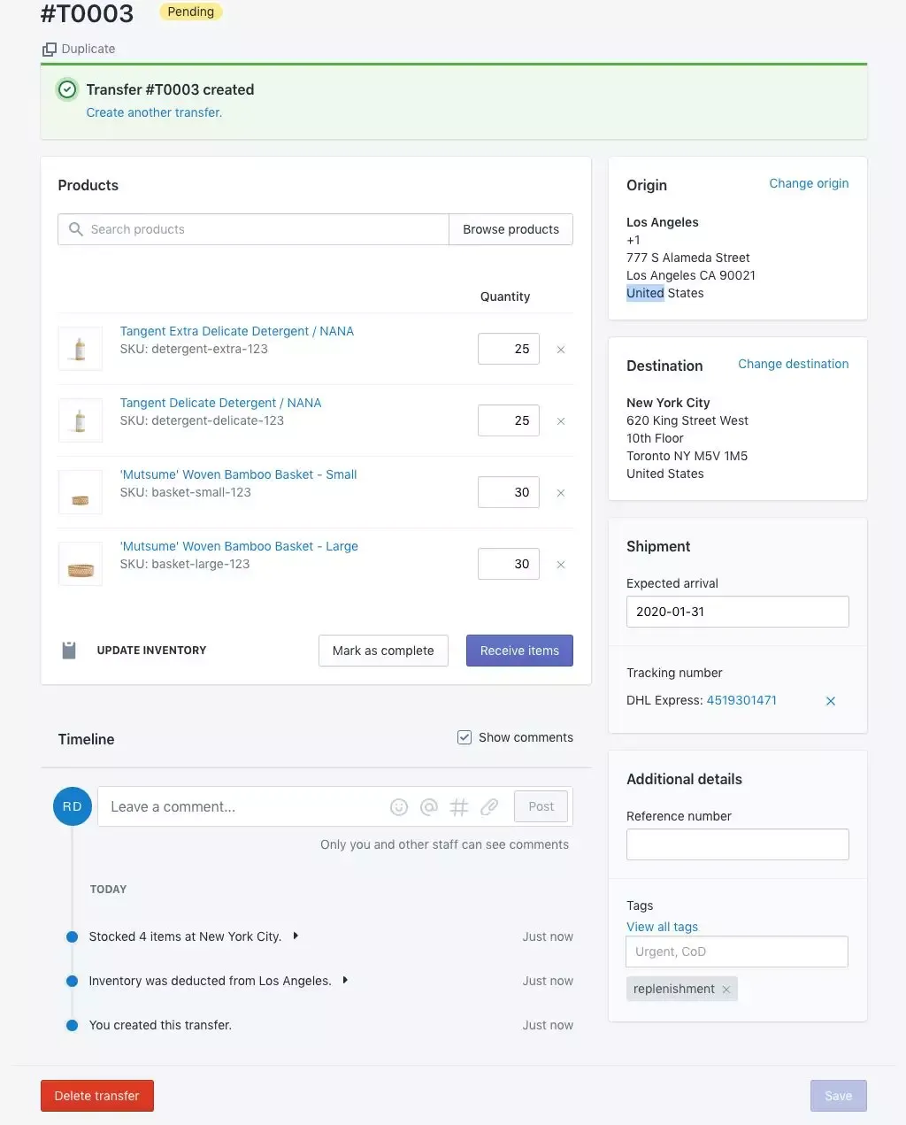Remove 'Mutsume' Bamboo Basket - Large row
Viewport: 906px width, 1125px height.
561,565
